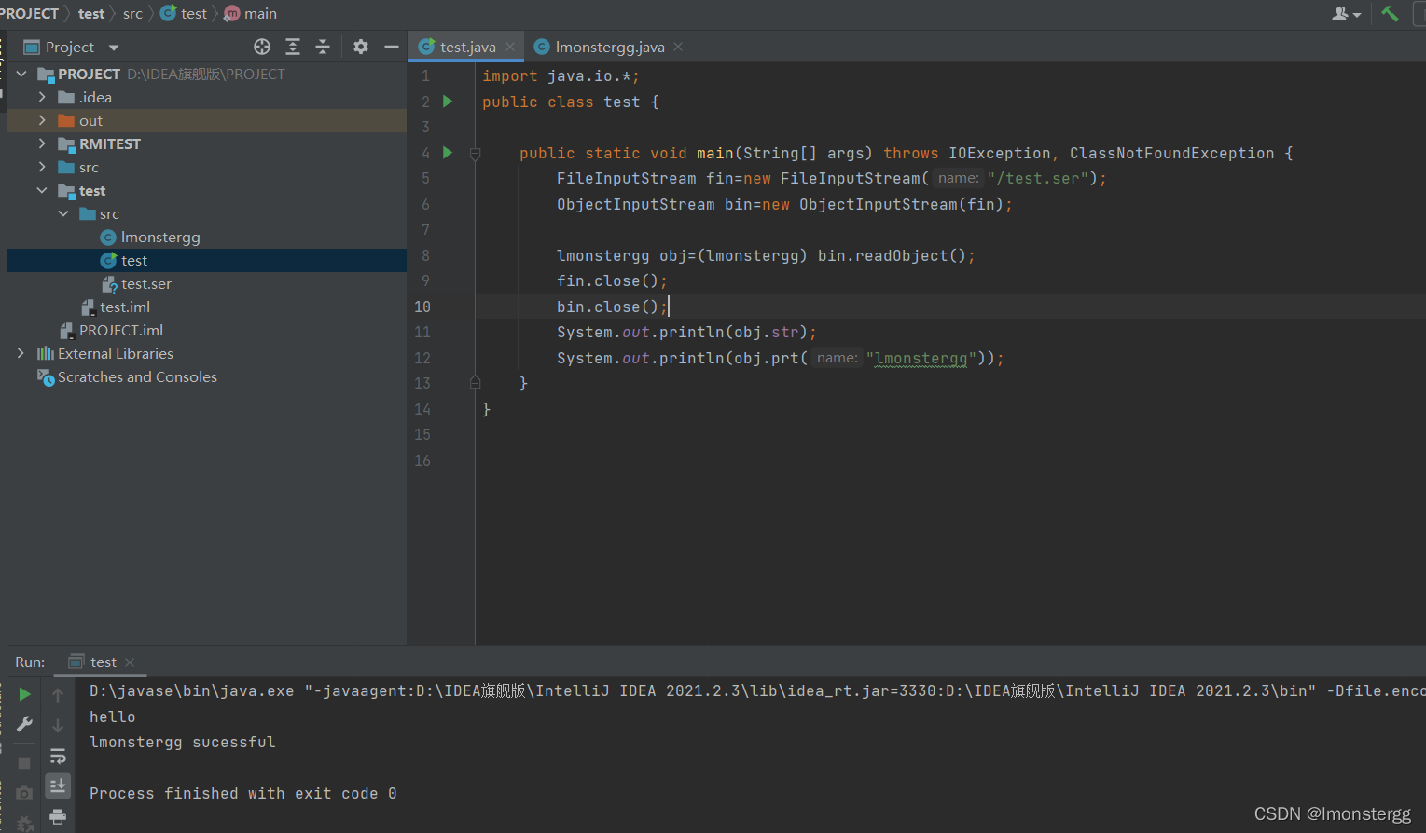The height and width of the screenshot is (833, 1426).
Task: Hide the Project tool window
Action: (x=392, y=47)
